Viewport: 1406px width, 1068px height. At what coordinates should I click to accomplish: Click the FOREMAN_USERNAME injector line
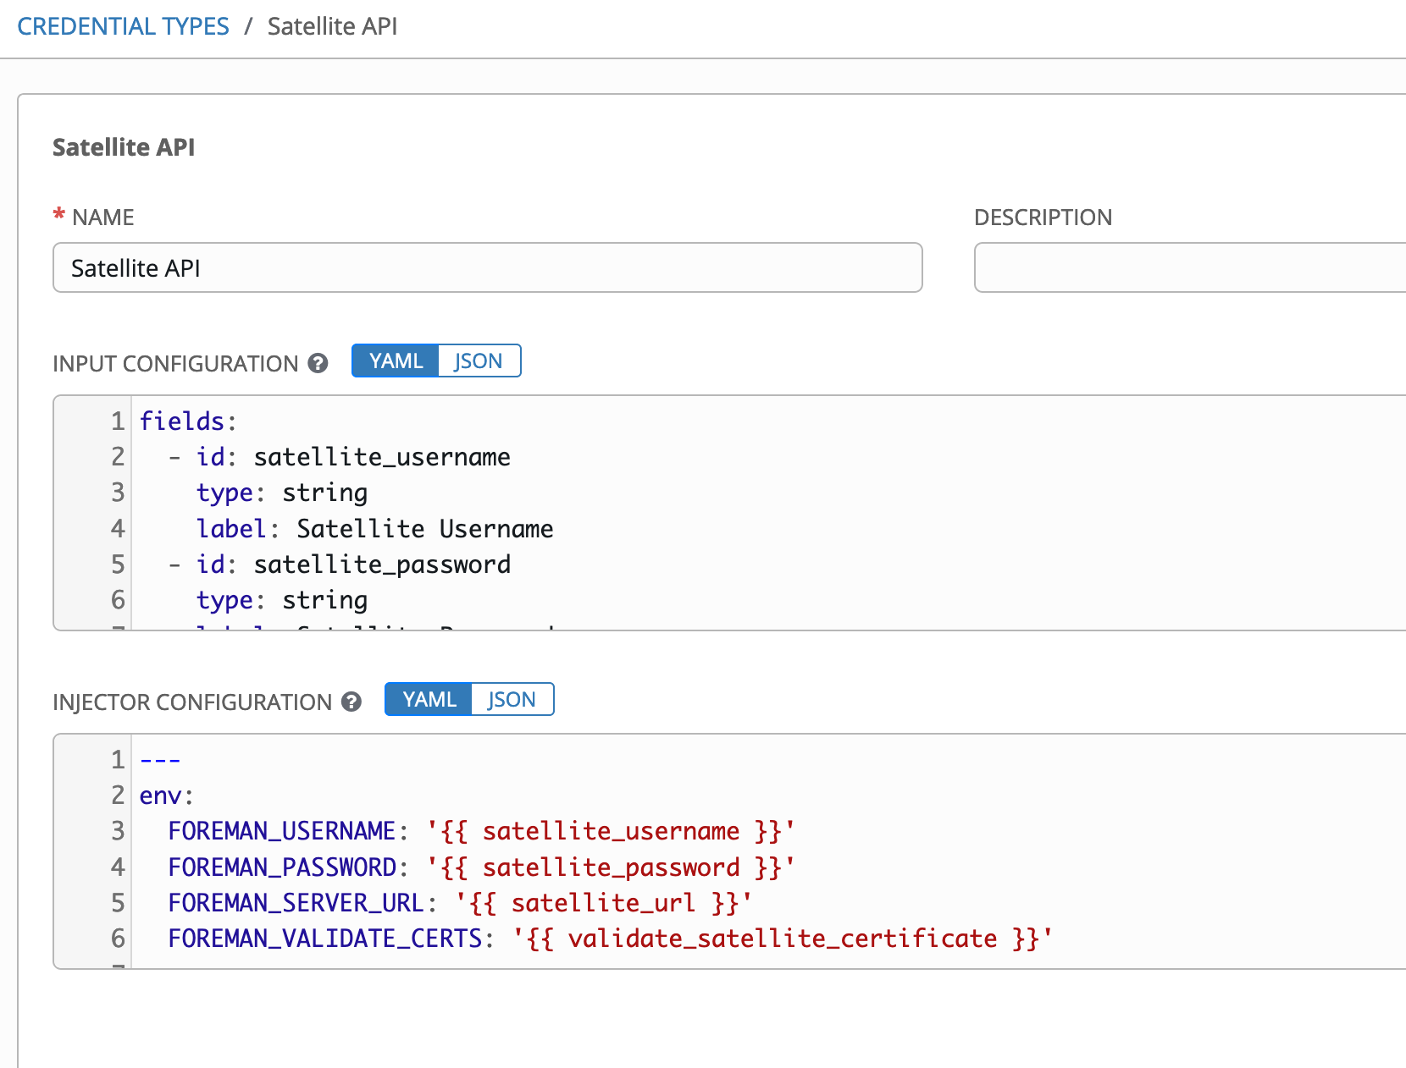(480, 831)
